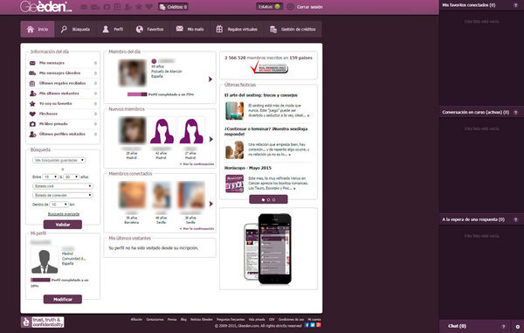Click the Mi perfil avatar silhouette

[45, 260]
